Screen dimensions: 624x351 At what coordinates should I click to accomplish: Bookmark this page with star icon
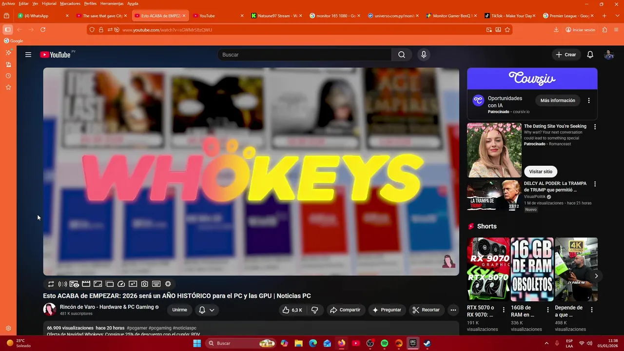coord(507,30)
